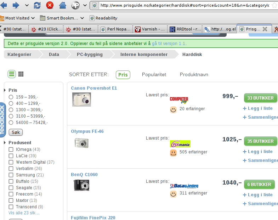The width and height of the screenshot is (278, 220).
Task: Follow the 'gå til versjon 1.1' link
Action: tap(169, 44)
